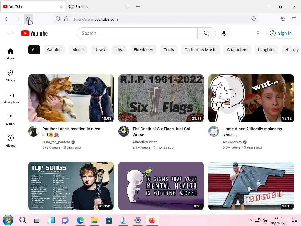Open YouTube settings three-dot menu
The image size is (301, 226).
(x=258, y=33)
